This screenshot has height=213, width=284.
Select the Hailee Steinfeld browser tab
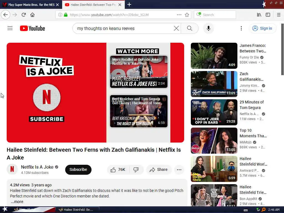[x=93, y=5]
